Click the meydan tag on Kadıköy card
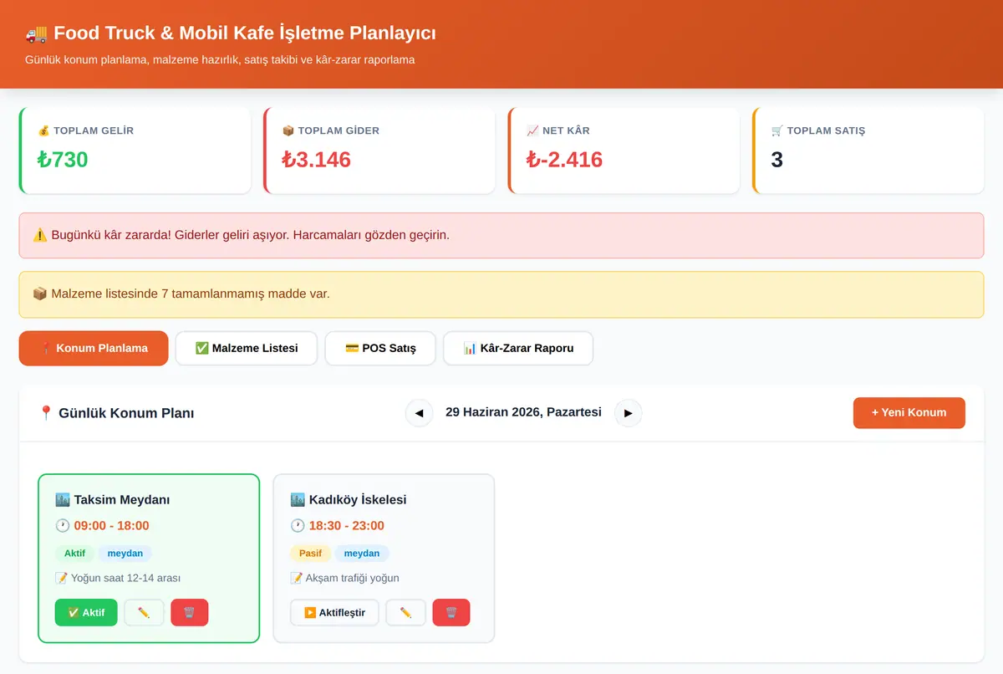This screenshot has width=1003, height=674. click(362, 554)
